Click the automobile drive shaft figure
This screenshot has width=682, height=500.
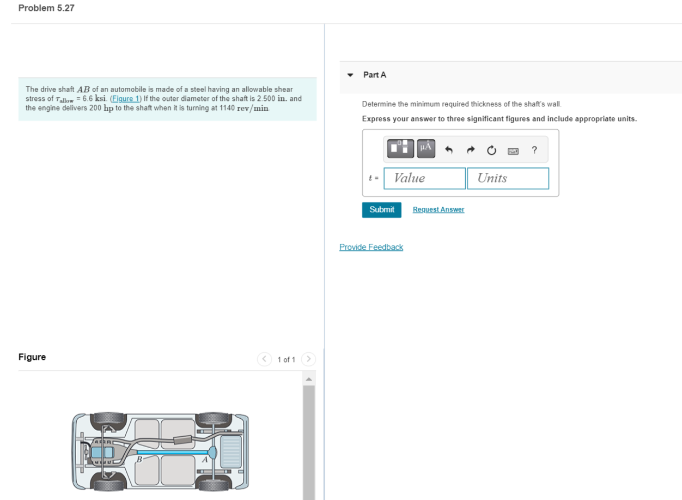click(x=160, y=452)
